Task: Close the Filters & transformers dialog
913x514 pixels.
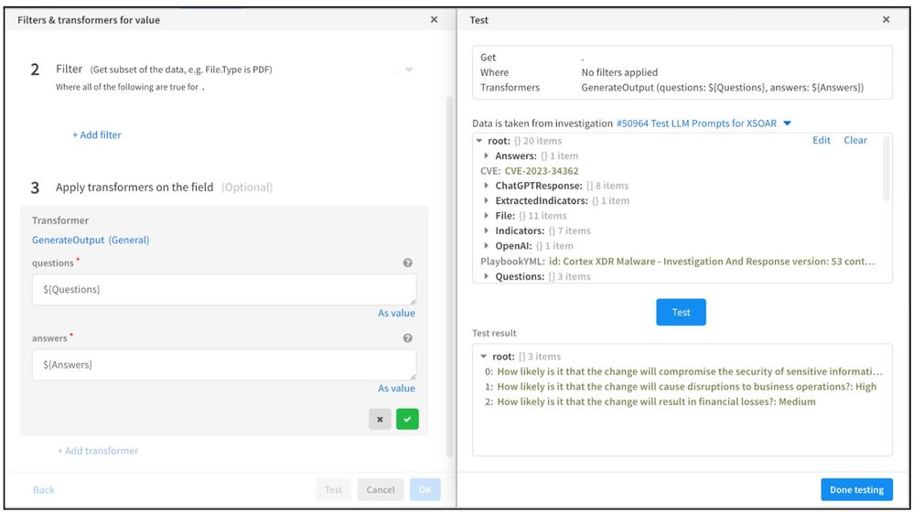Action: [x=434, y=19]
